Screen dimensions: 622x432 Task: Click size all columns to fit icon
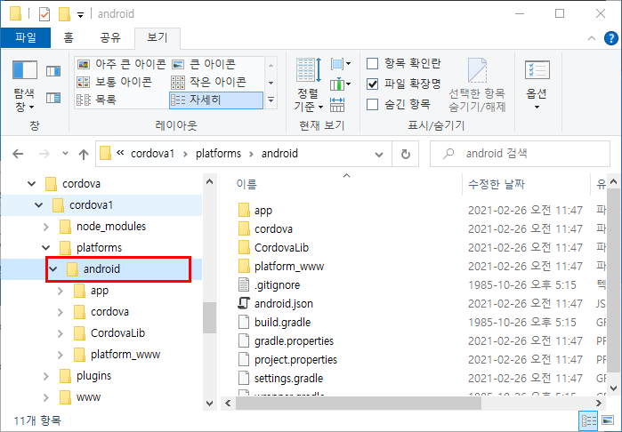[337, 105]
